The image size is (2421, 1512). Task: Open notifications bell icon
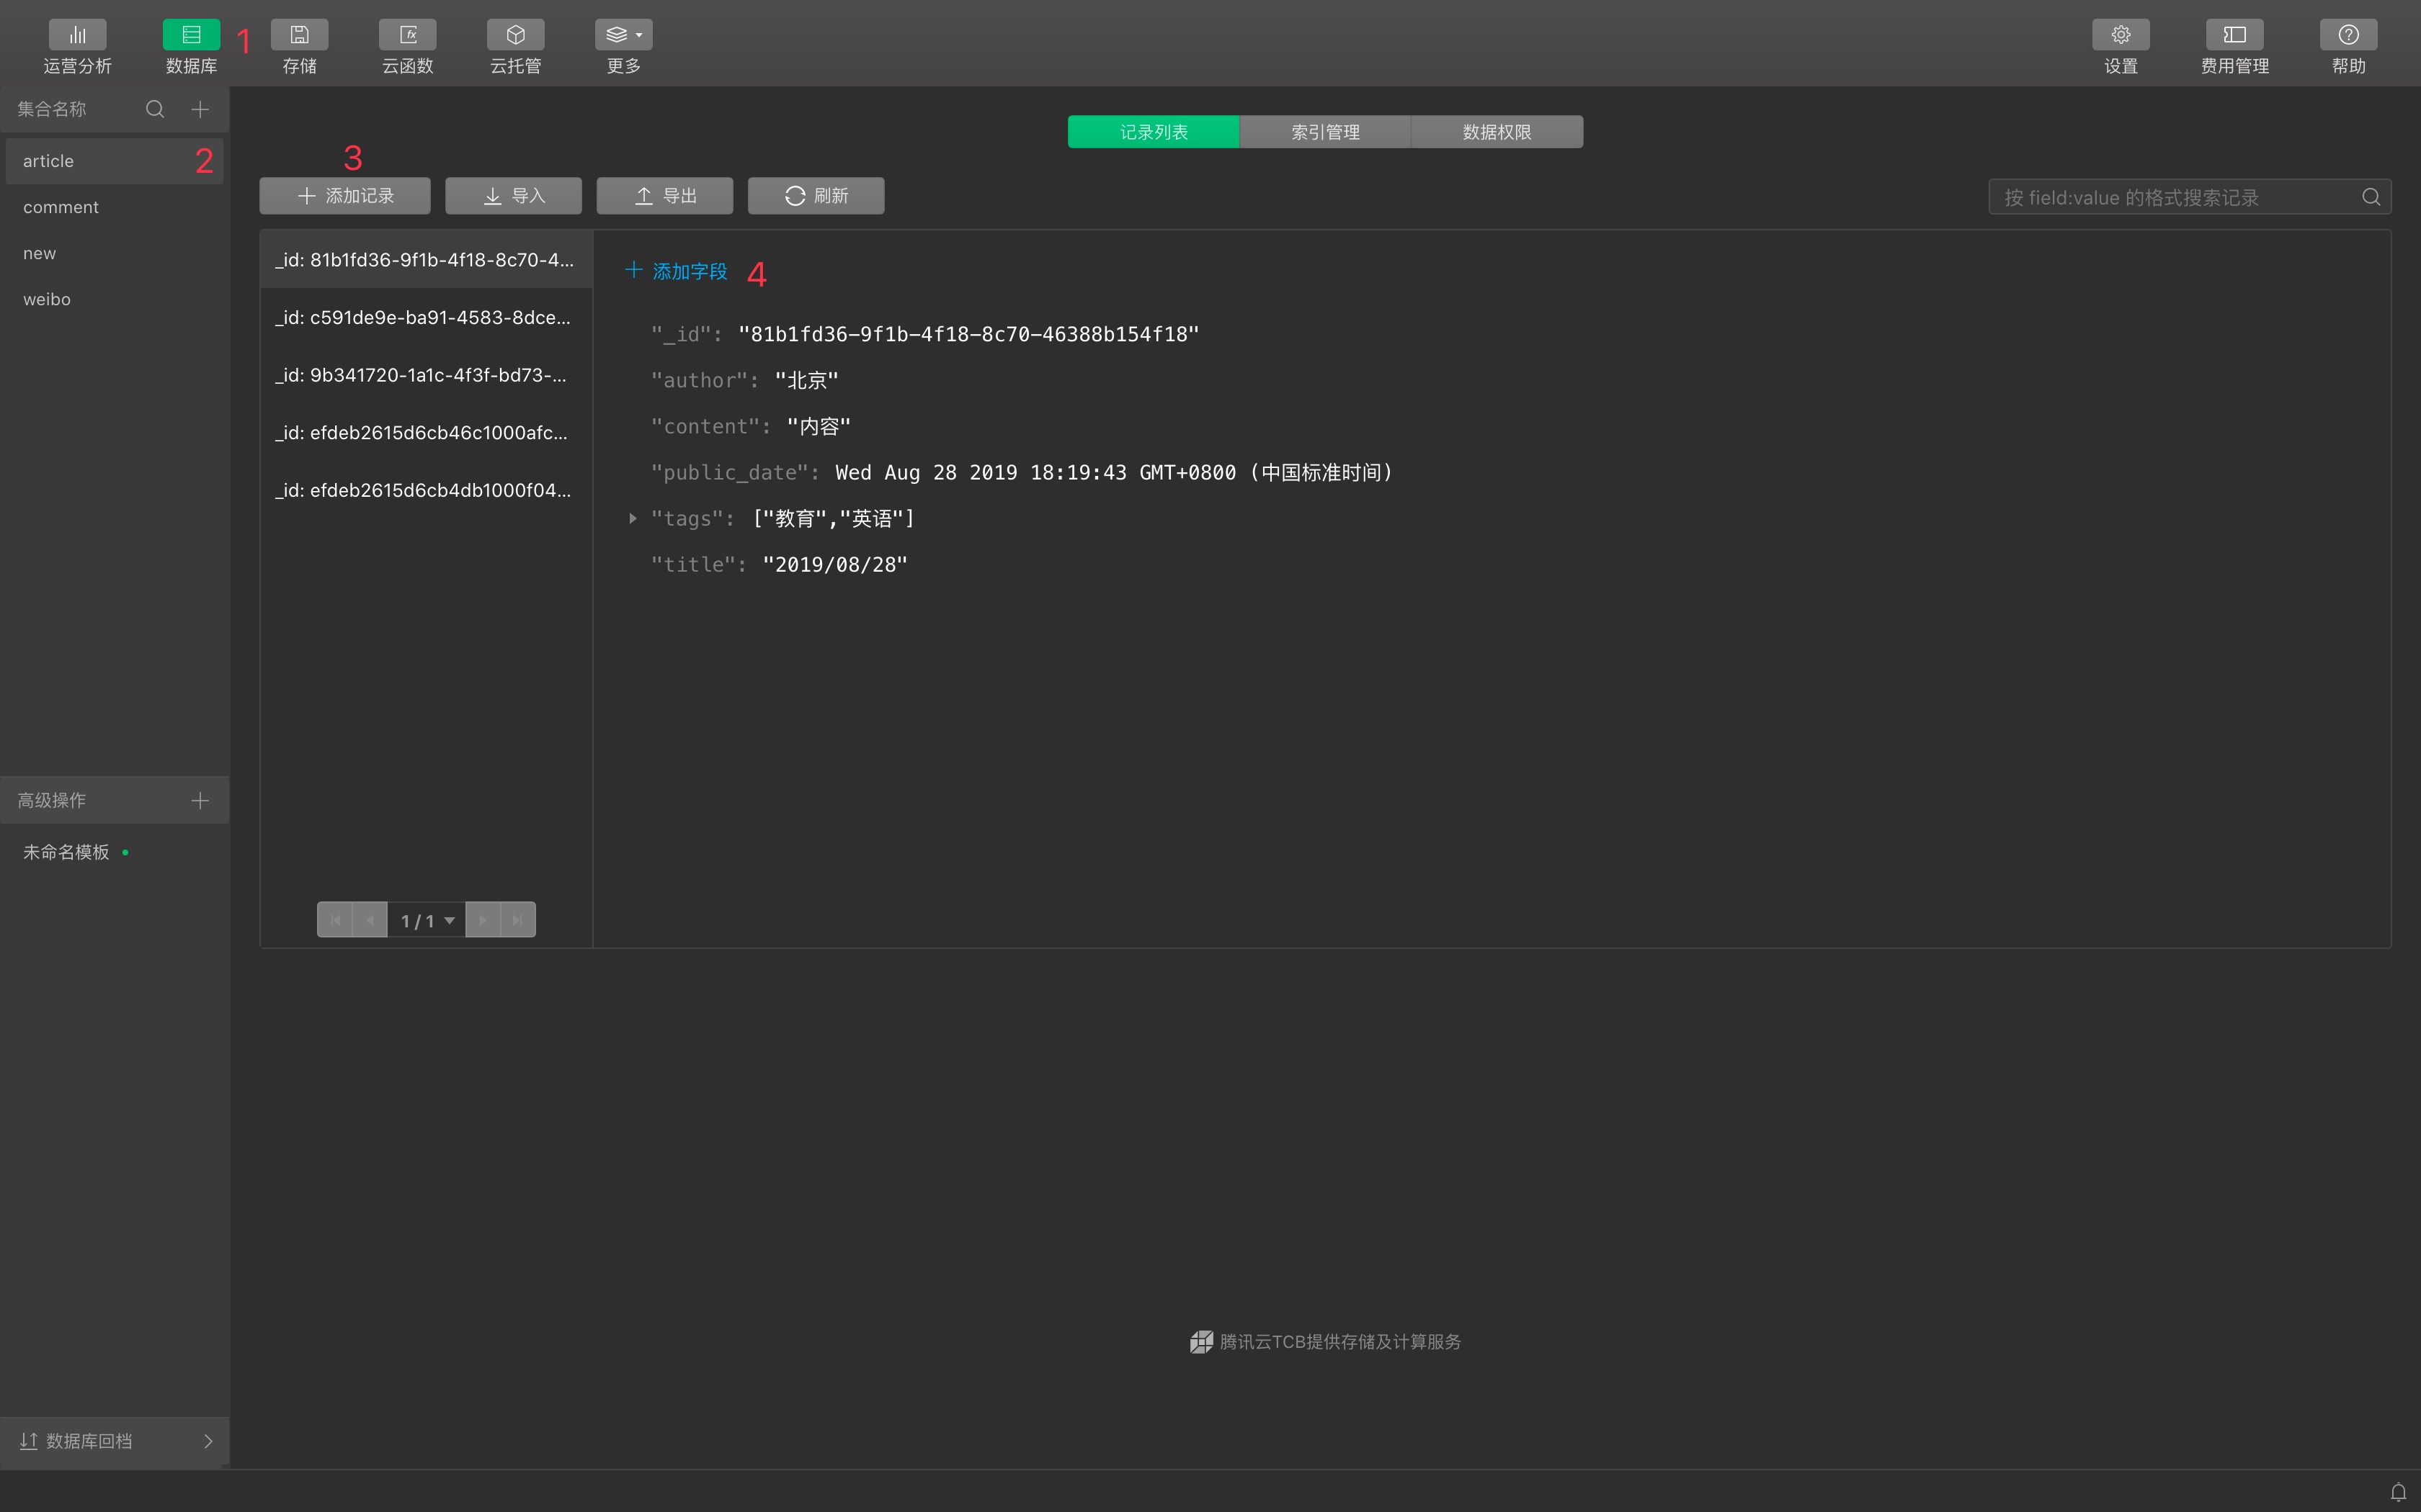(2398, 1492)
